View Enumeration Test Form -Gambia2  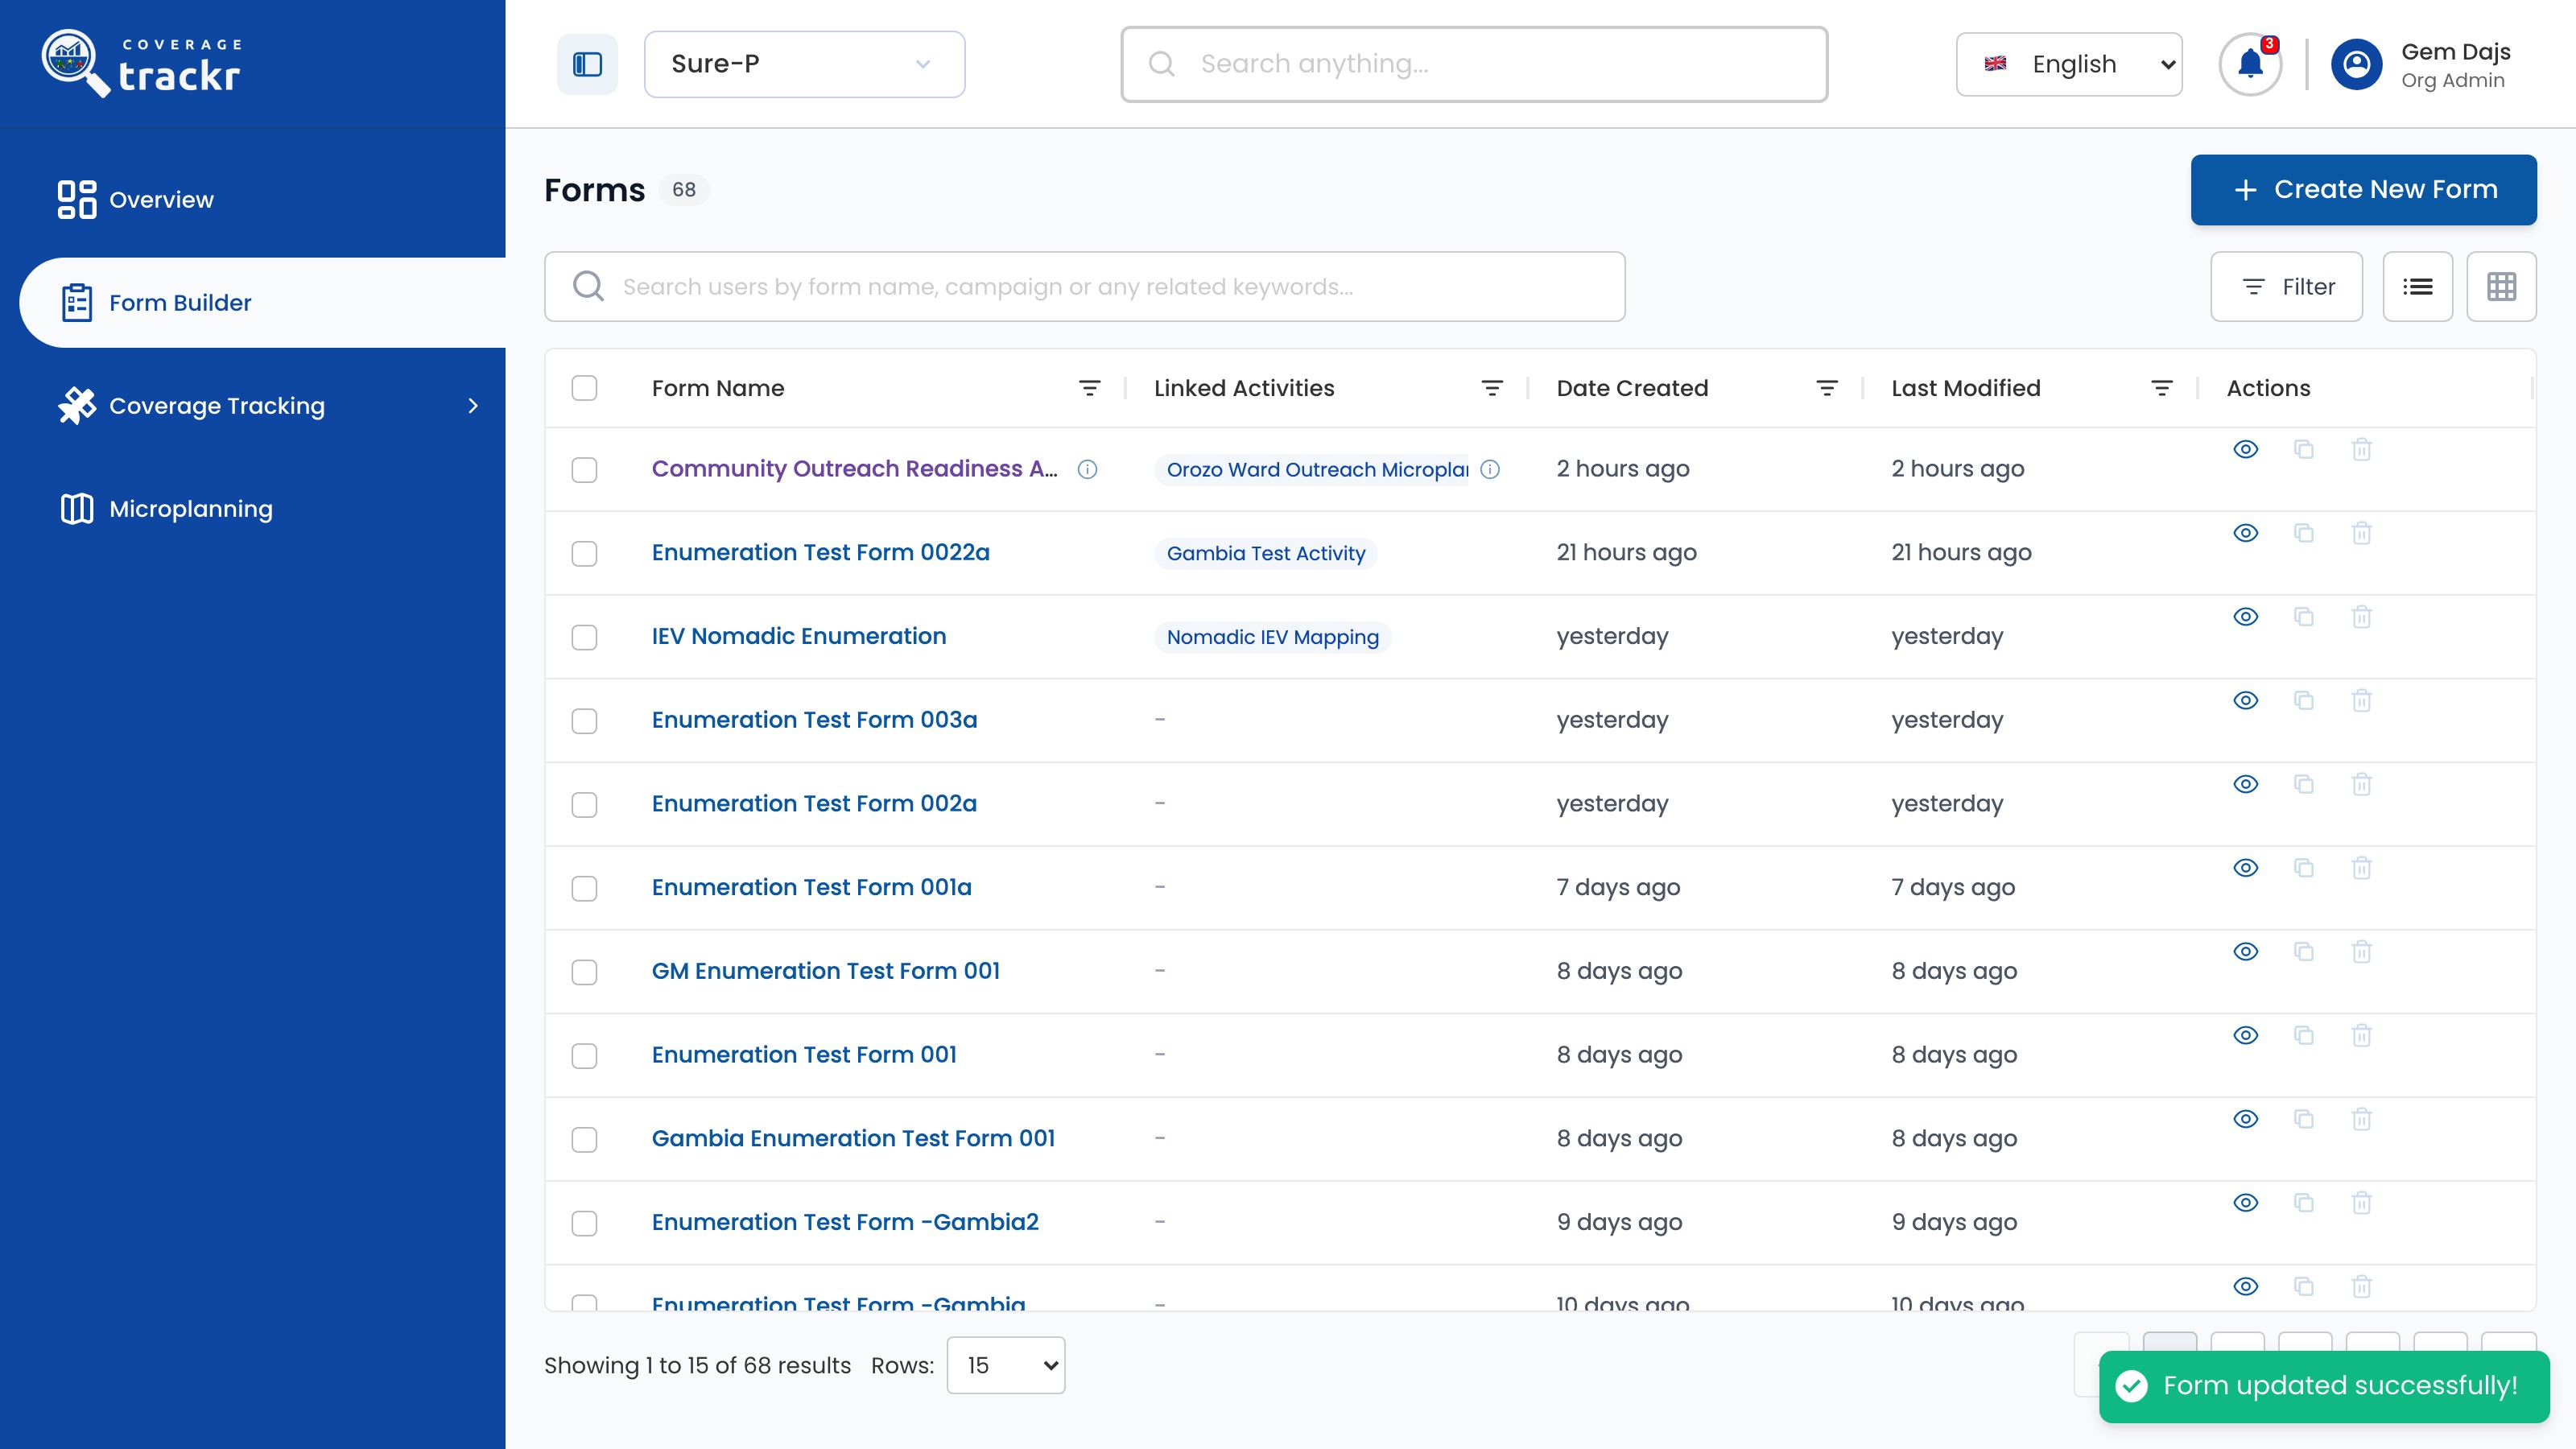(2246, 1203)
